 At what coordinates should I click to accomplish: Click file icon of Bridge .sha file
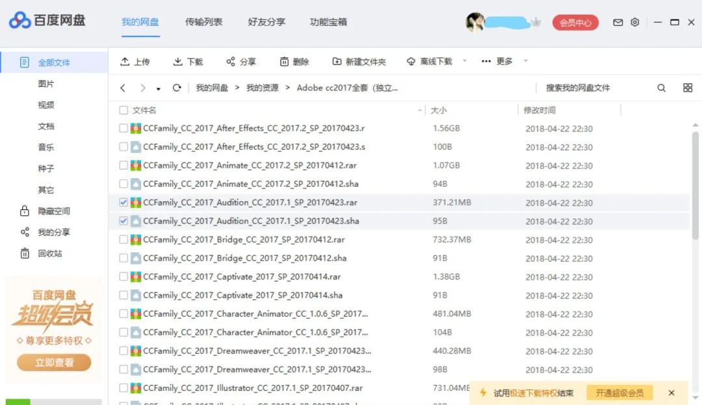pos(136,258)
